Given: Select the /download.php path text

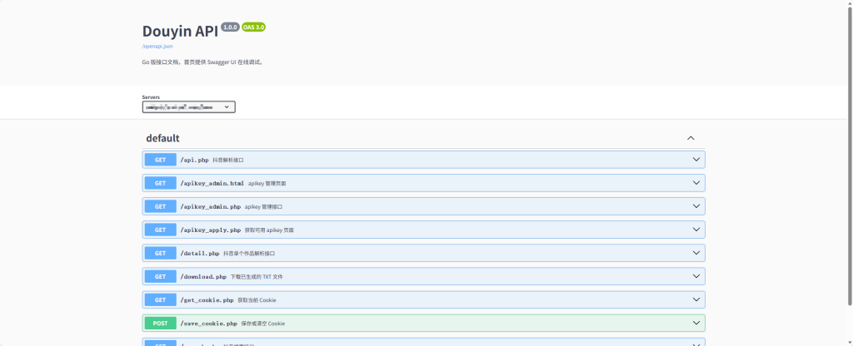Looking at the screenshot, I should 203,277.
